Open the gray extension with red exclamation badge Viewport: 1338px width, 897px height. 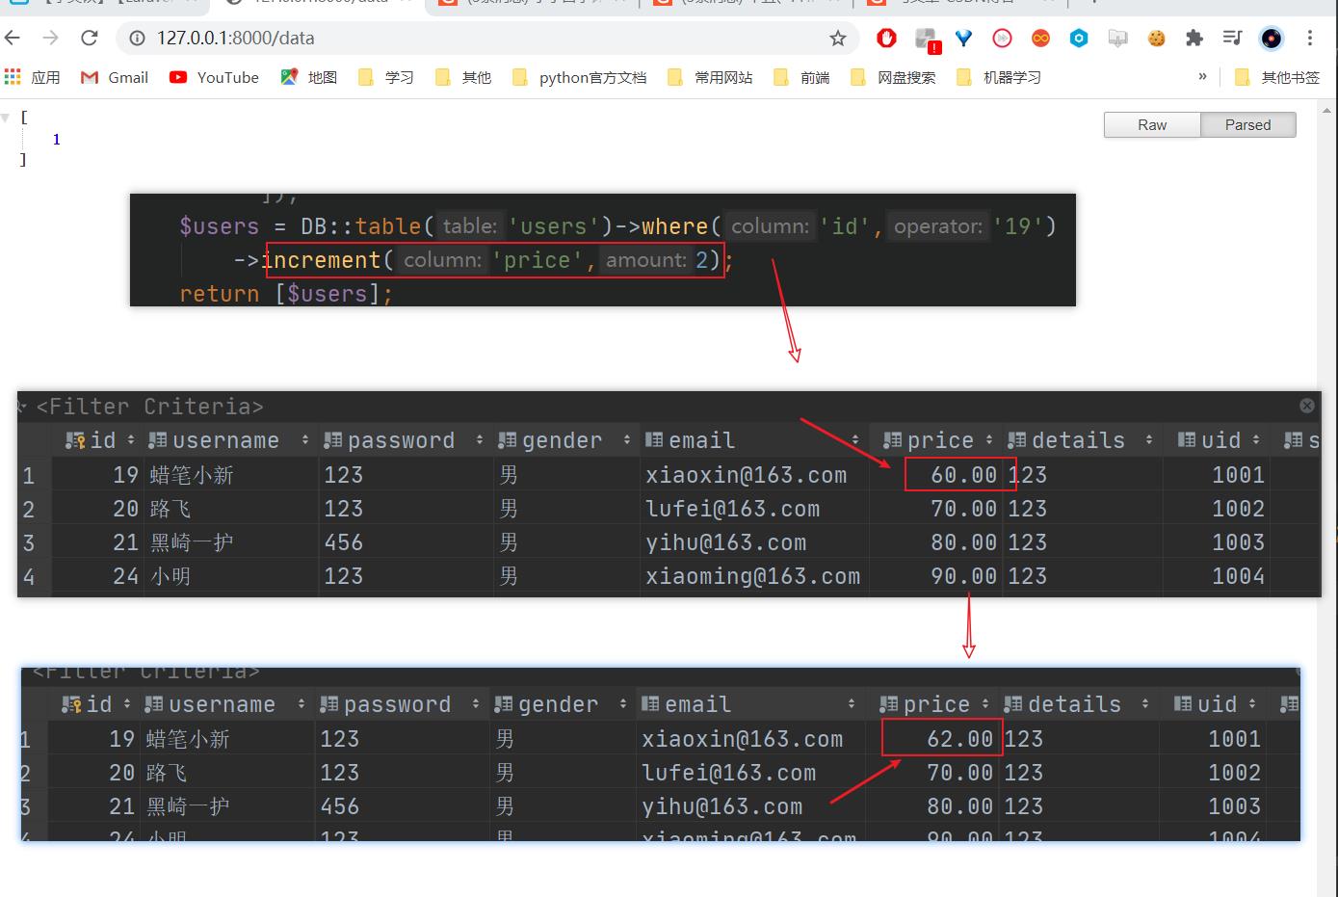[927, 39]
